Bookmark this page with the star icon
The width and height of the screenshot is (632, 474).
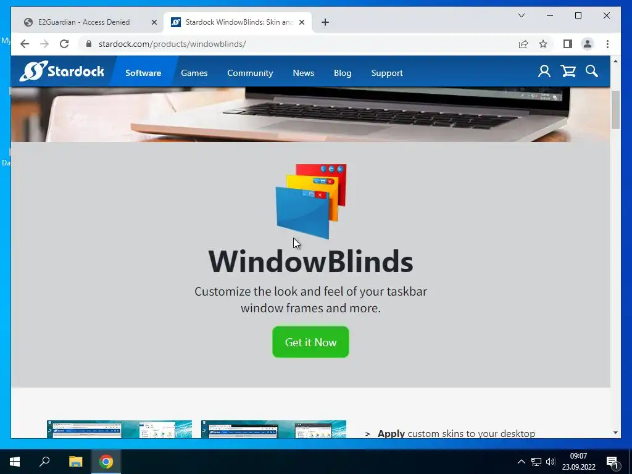(543, 44)
